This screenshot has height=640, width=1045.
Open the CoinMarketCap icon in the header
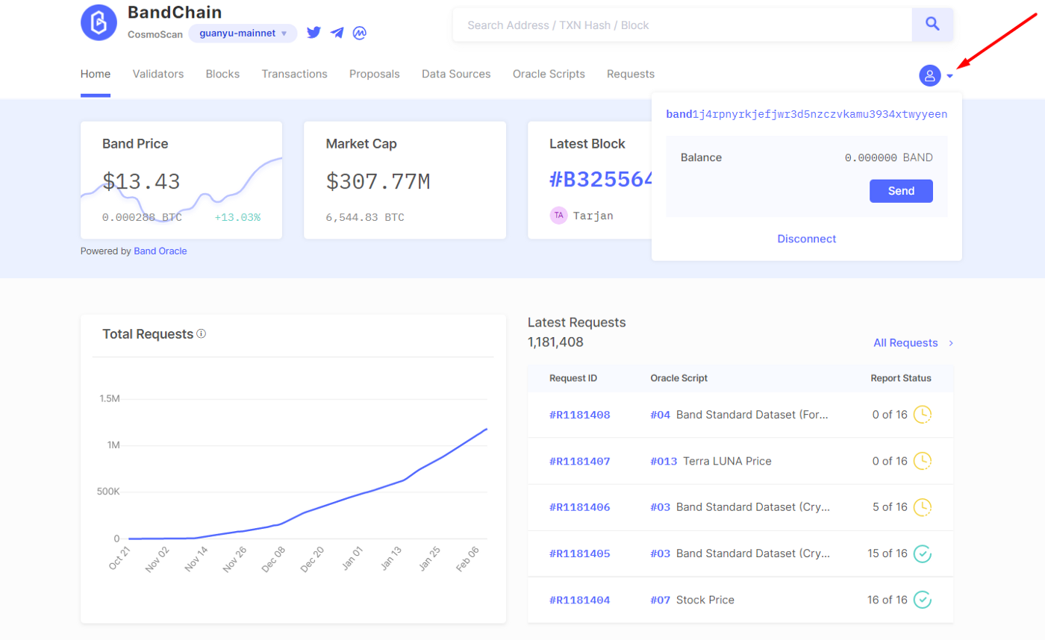pyautogui.click(x=361, y=33)
